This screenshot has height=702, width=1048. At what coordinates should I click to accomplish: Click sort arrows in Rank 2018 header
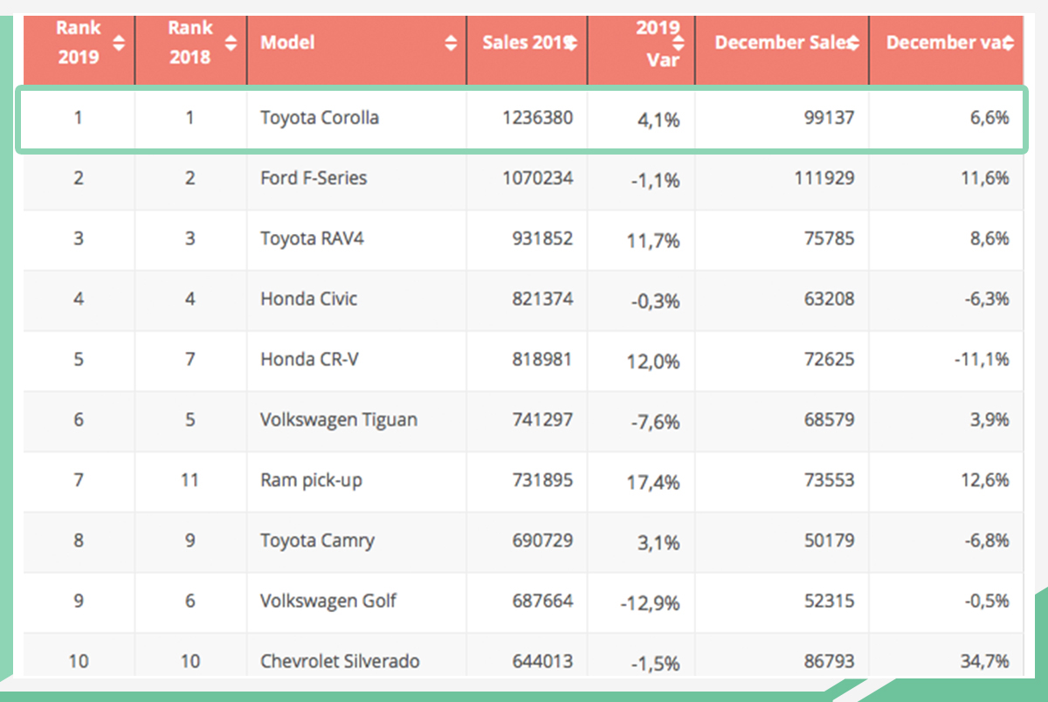(x=231, y=43)
